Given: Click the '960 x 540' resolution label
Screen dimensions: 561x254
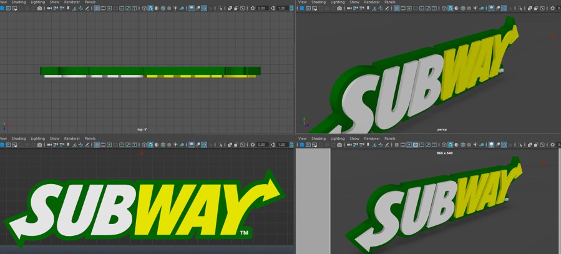Looking at the screenshot, I should coord(445,153).
